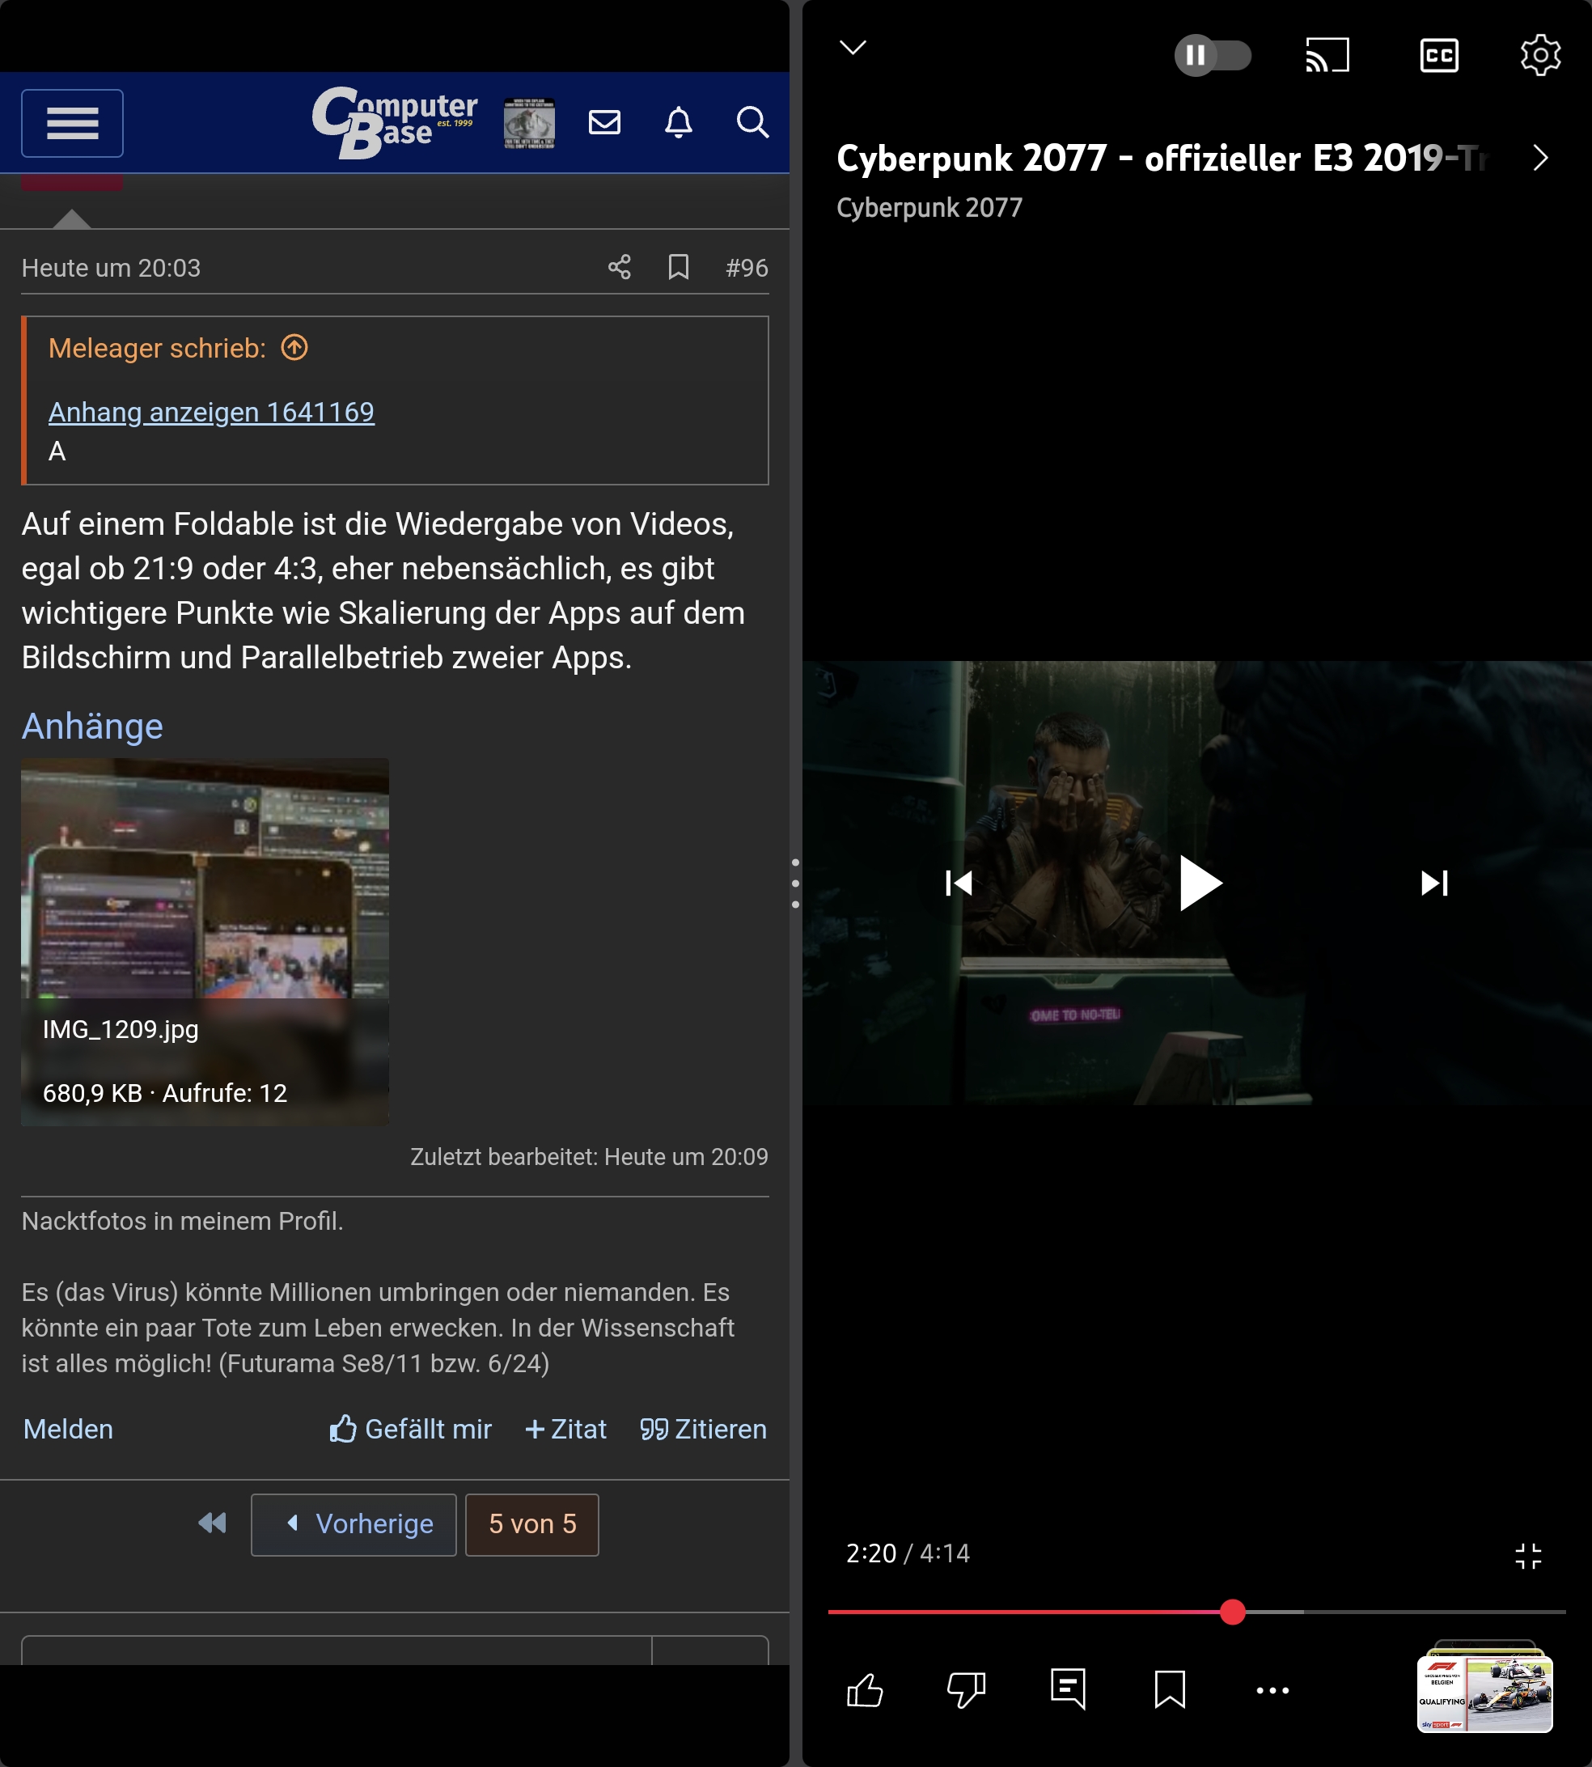Open Anhang anzeigen 1641169 link
The height and width of the screenshot is (1767, 1592).
tap(211, 412)
